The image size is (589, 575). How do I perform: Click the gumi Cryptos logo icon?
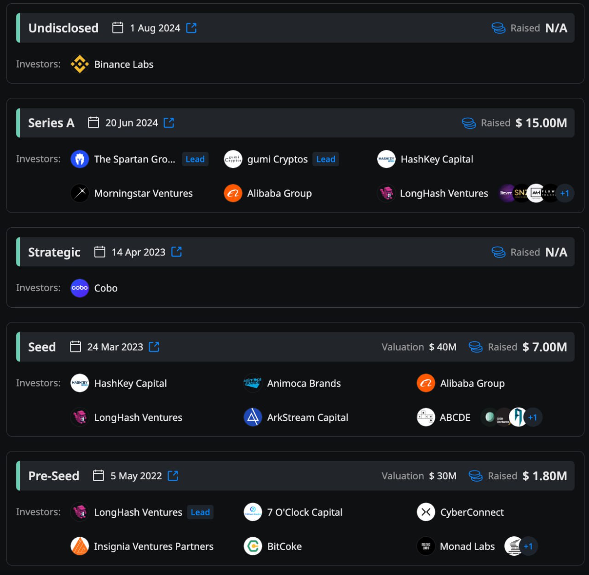coord(233,159)
